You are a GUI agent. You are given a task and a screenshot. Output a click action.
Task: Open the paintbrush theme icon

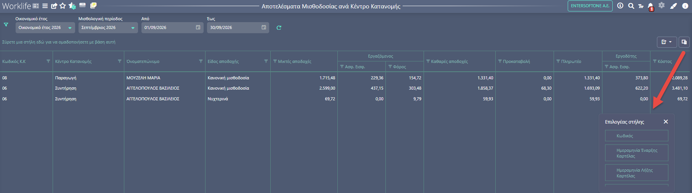(673, 6)
